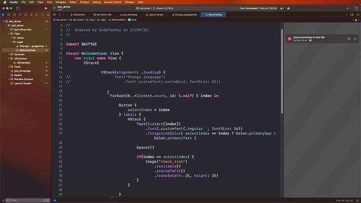Click the warning badge in the toolbar
Viewport: 361px width, 203px height.
tap(282, 8)
